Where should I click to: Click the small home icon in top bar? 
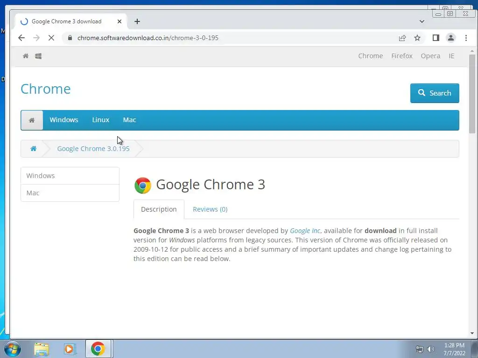click(x=26, y=56)
